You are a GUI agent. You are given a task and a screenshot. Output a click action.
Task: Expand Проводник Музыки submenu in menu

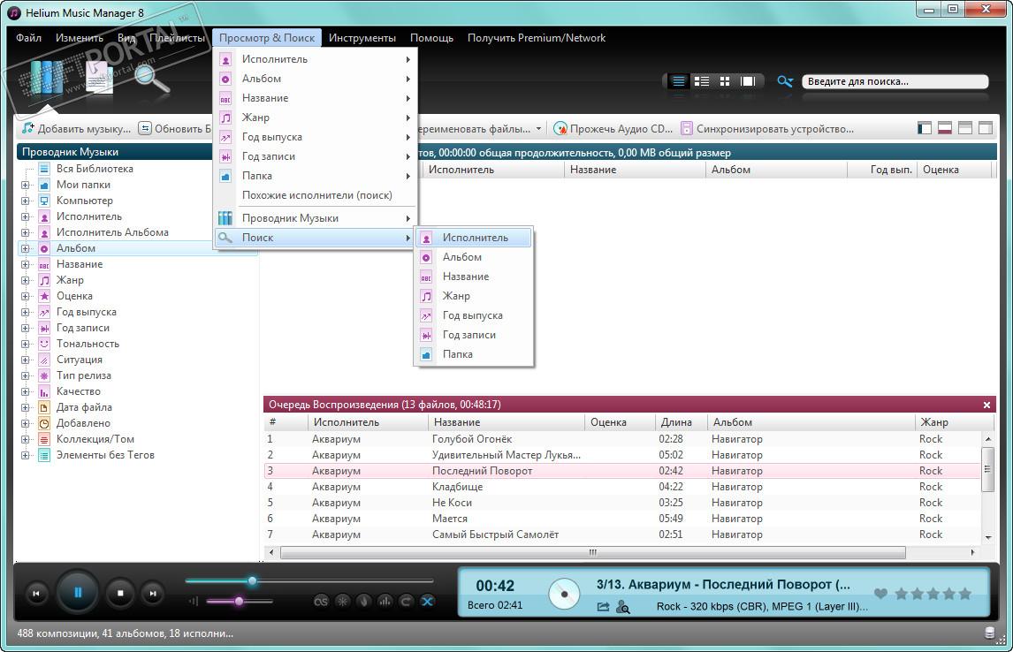pos(316,218)
